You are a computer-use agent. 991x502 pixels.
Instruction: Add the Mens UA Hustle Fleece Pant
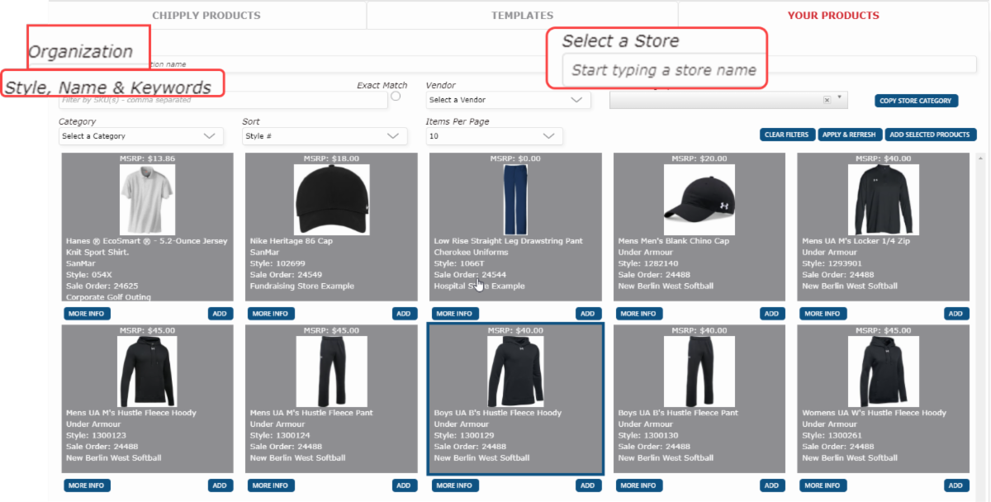405,485
